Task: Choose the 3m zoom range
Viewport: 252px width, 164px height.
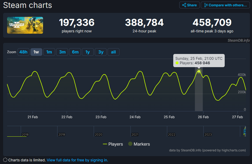Action: click(x=62, y=52)
